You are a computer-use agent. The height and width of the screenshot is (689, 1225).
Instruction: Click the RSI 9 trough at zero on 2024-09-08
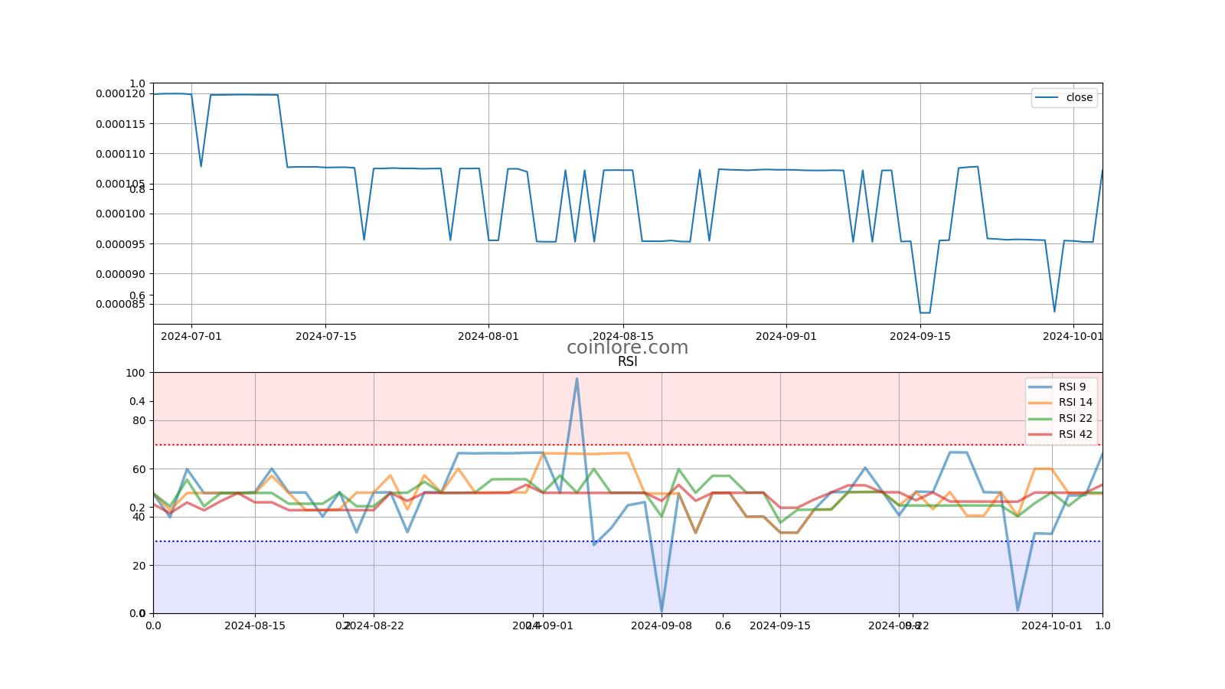tap(661, 611)
